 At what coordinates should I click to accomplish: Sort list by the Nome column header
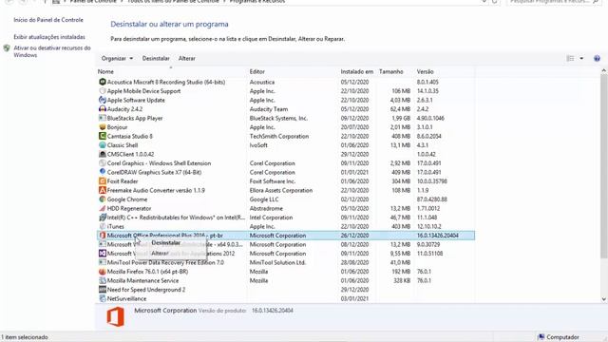(105, 72)
